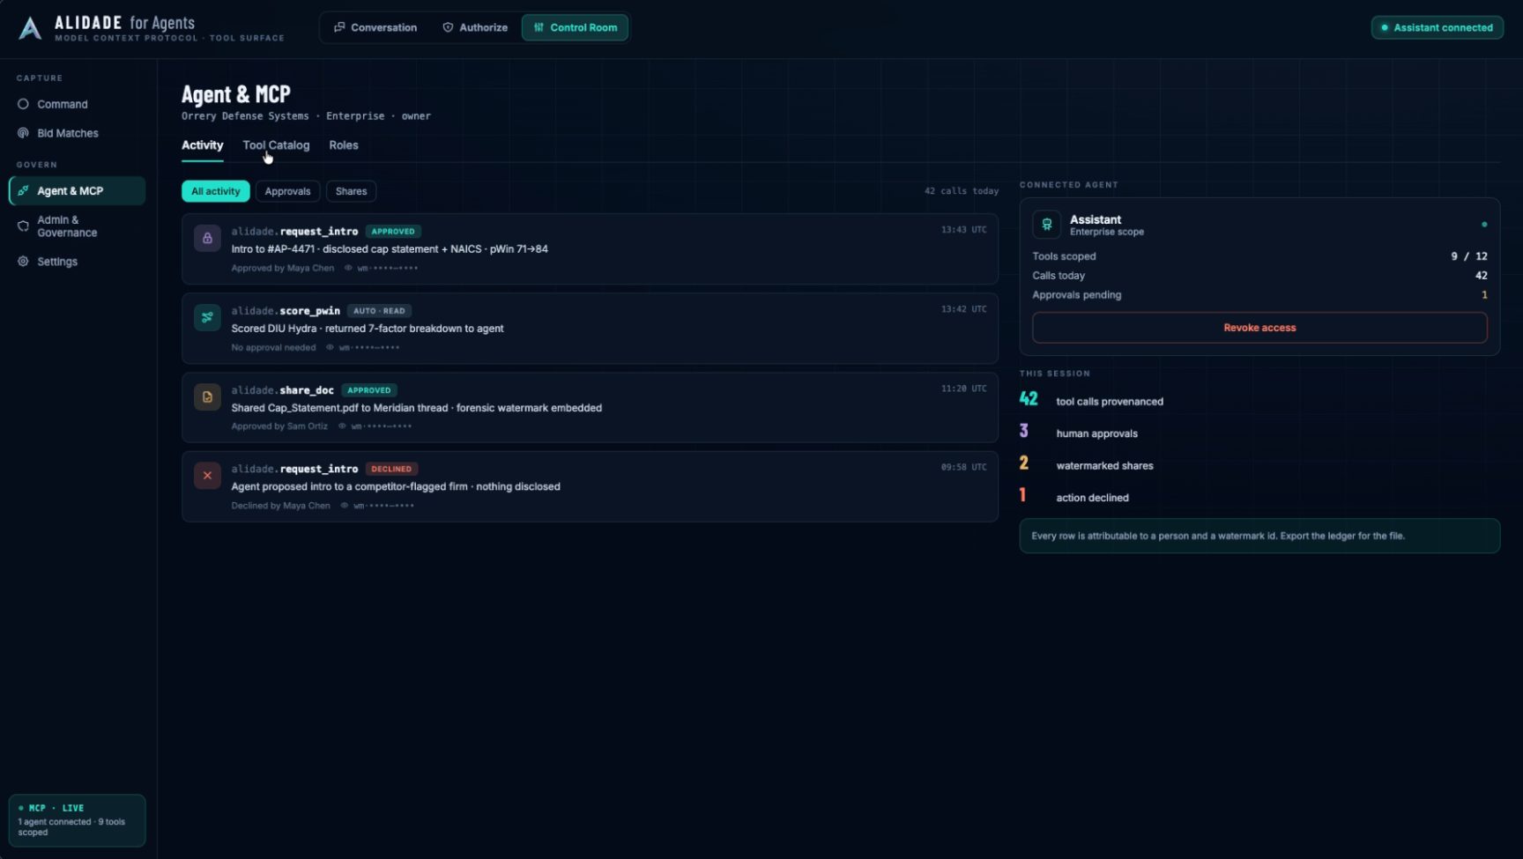Click the Alidade logo icon

(30, 28)
